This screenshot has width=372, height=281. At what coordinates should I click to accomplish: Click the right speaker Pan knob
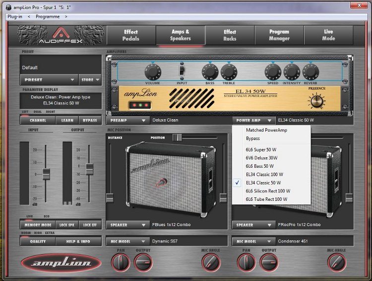[x=246, y=262]
